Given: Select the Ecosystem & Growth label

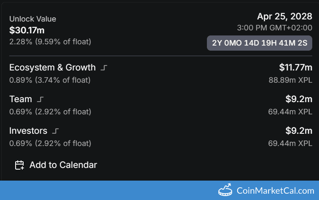Looking at the screenshot, I should tap(53, 68).
